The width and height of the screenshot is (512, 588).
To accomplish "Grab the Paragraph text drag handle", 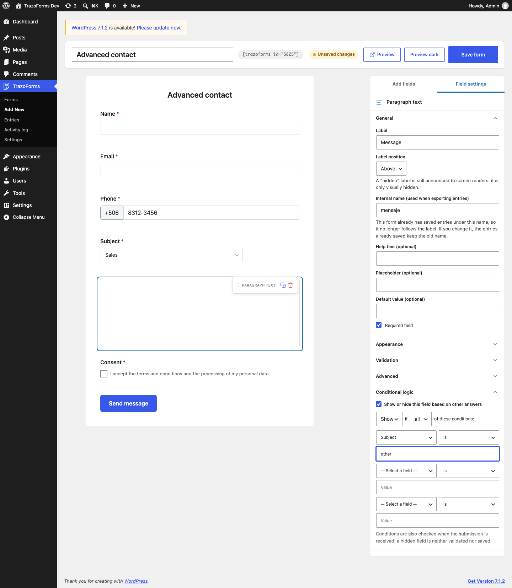I will click(x=238, y=285).
